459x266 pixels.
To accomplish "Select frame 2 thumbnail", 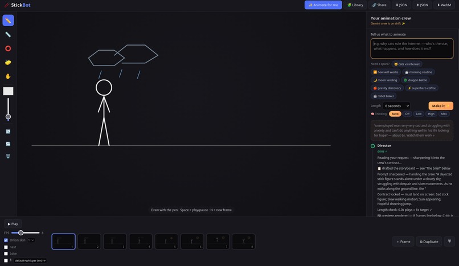I will click(x=89, y=242).
